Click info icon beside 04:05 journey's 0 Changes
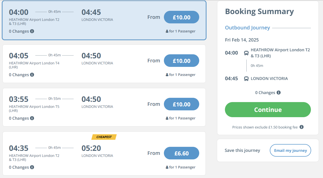Image resolution: width=323 pixels, height=178 pixels. point(32,75)
